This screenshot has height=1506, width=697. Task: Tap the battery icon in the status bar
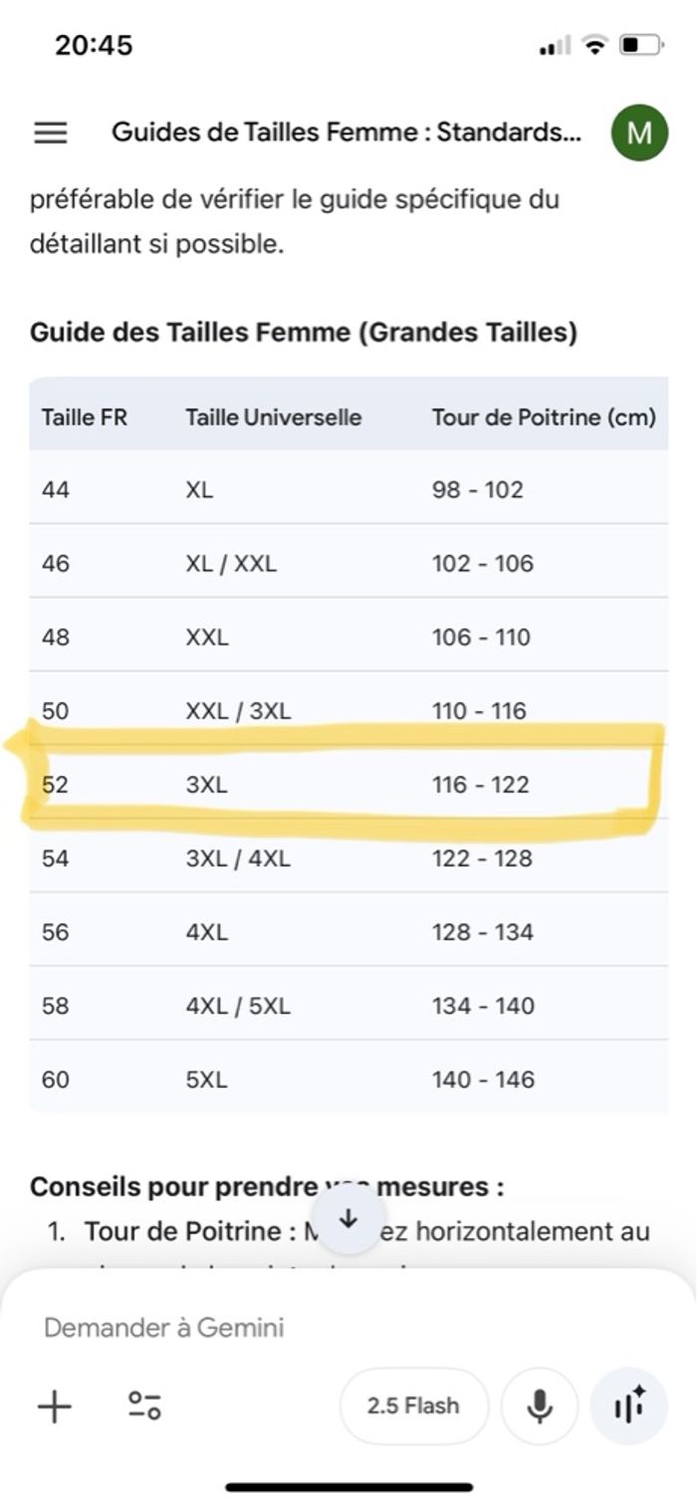pos(640,45)
